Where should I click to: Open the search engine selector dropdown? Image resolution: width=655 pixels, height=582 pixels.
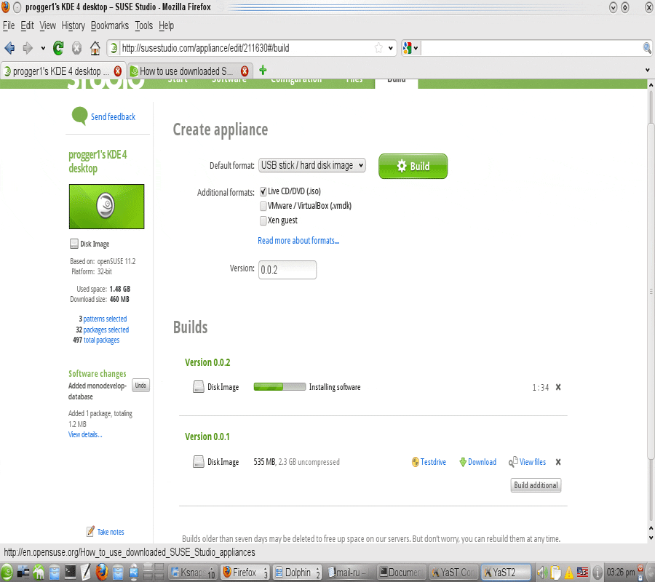(x=410, y=48)
